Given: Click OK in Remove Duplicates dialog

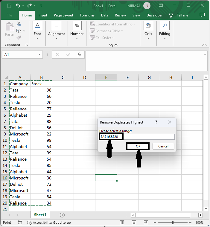Looking at the screenshot, I should click(x=138, y=146).
